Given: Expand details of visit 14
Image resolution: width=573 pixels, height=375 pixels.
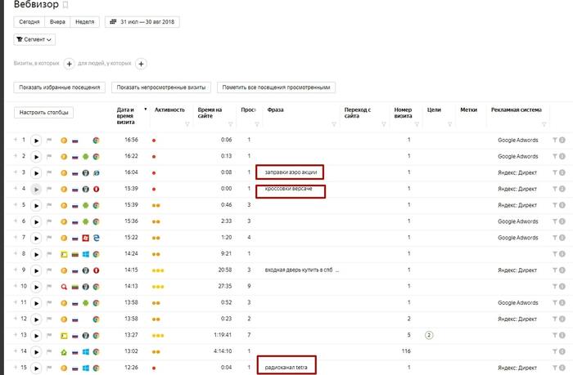Looking at the screenshot, I should pos(16,351).
